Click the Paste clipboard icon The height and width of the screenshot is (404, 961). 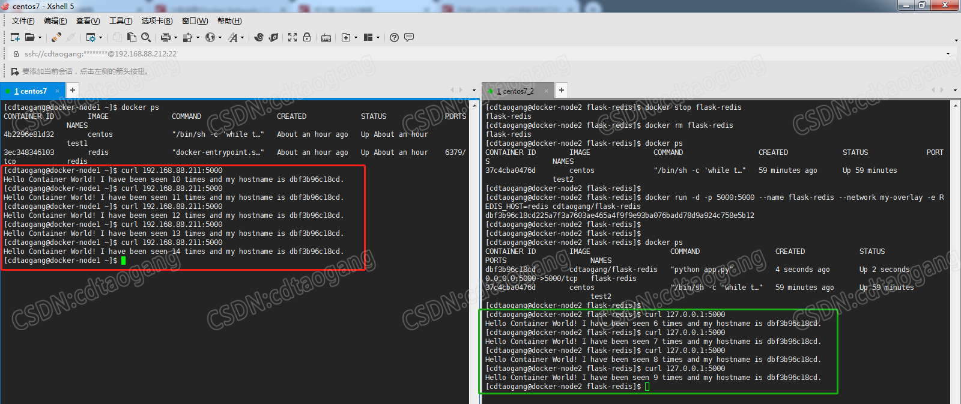tap(132, 37)
